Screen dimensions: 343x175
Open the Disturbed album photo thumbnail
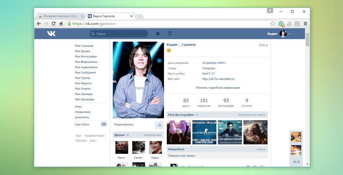(x=255, y=132)
